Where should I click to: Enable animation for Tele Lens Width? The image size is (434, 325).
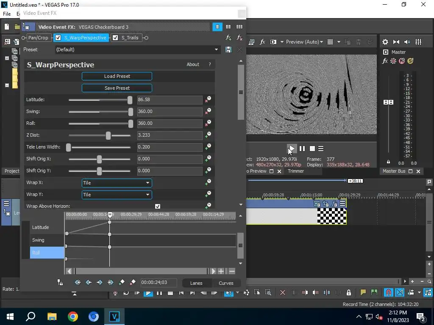click(208, 147)
